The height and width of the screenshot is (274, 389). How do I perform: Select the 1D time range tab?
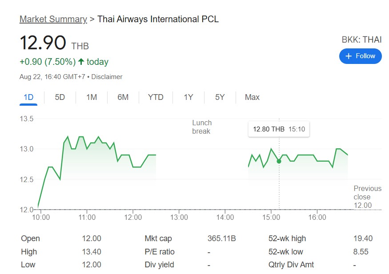pyautogui.click(x=28, y=97)
